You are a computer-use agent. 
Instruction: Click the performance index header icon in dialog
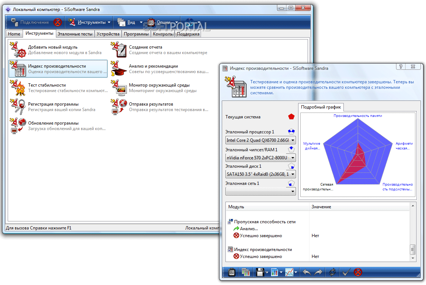pos(235,87)
